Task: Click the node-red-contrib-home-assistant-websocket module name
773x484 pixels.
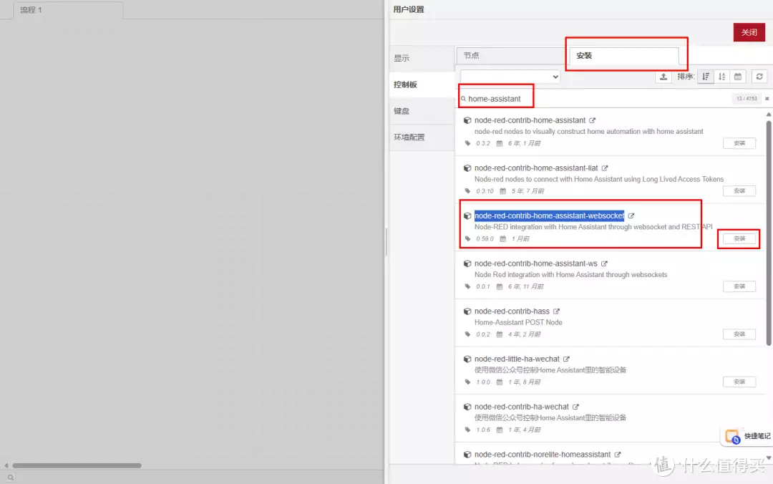Action: 549,216
